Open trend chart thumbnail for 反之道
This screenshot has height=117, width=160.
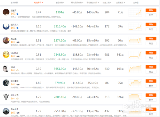[x=135, y=40]
